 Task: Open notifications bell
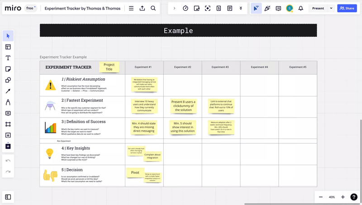pyautogui.click(x=300, y=8)
